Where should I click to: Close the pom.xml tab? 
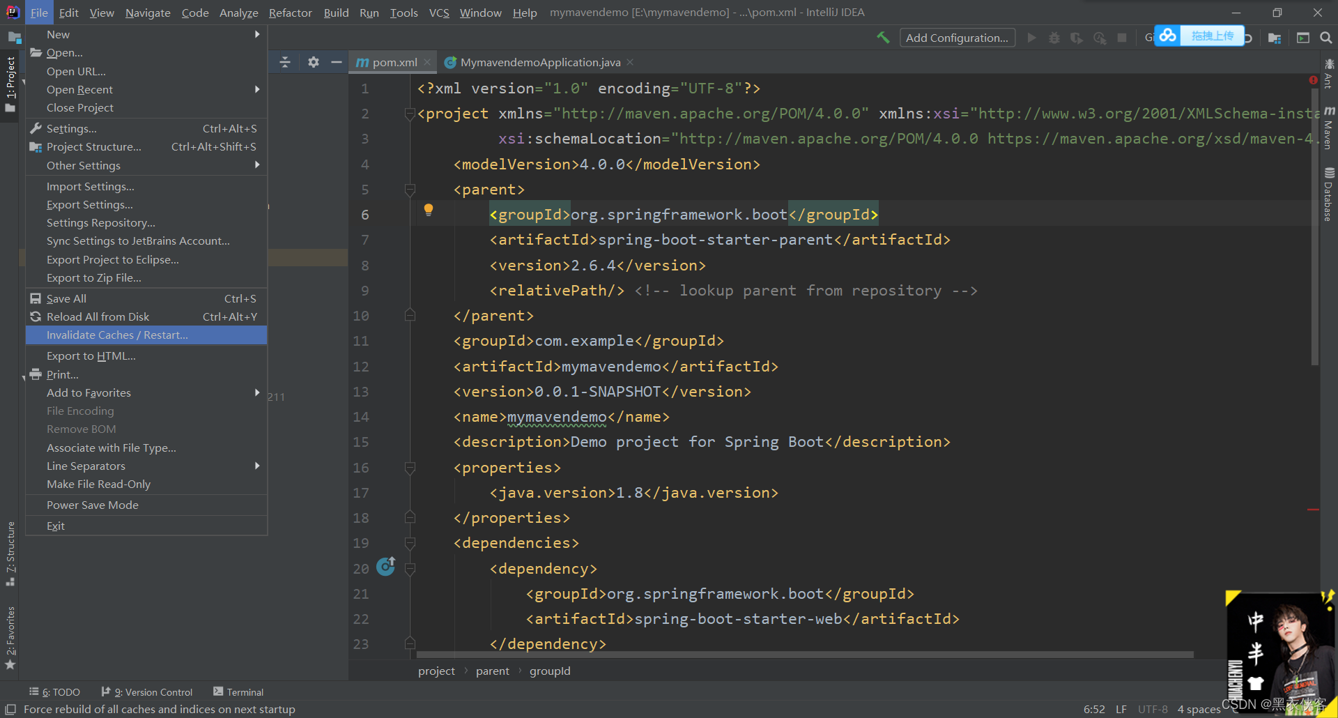[427, 62]
